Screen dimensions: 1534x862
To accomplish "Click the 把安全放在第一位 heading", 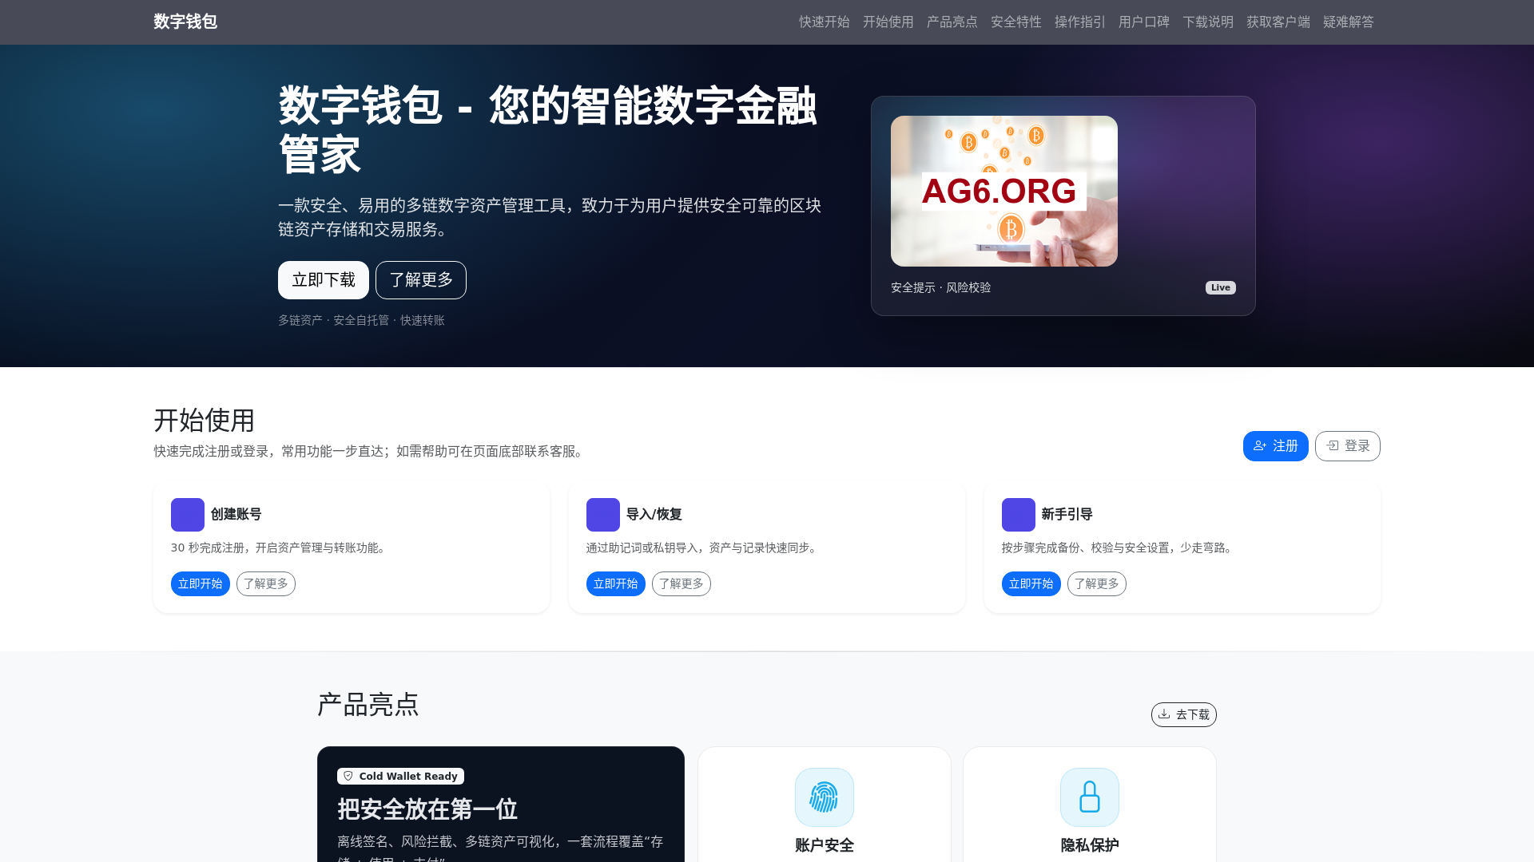I will pyautogui.click(x=427, y=809).
